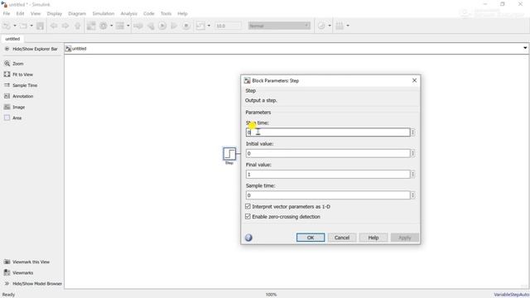
Task: Click VariableStepAuto solver link in status bar
Action: click(x=511, y=295)
